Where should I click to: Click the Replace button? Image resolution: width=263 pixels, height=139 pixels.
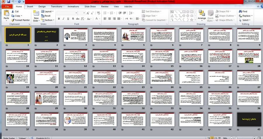(x=246, y=16)
